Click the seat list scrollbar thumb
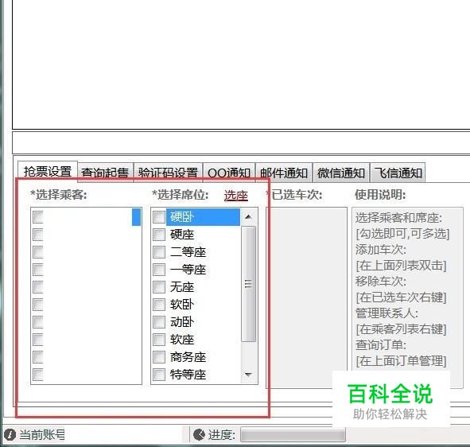The width and height of the screenshot is (470, 447). click(x=248, y=284)
